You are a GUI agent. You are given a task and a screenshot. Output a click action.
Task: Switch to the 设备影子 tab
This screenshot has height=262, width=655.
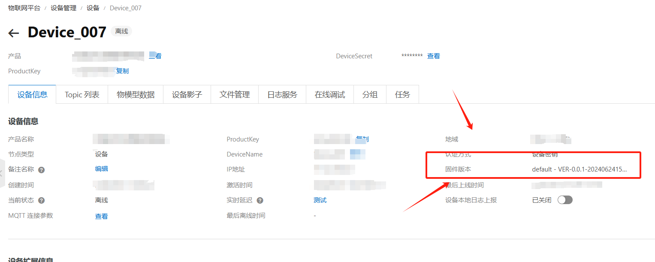(x=187, y=94)
